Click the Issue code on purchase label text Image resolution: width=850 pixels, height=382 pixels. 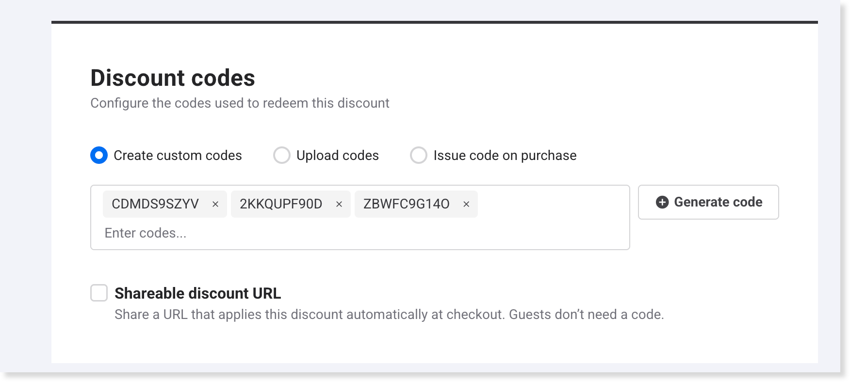[505, 156]
